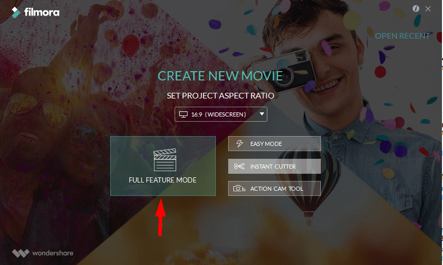Screen dimensions: 443x265
Task: Open the Action Cam Tool
Action: (x=275, y=188)
